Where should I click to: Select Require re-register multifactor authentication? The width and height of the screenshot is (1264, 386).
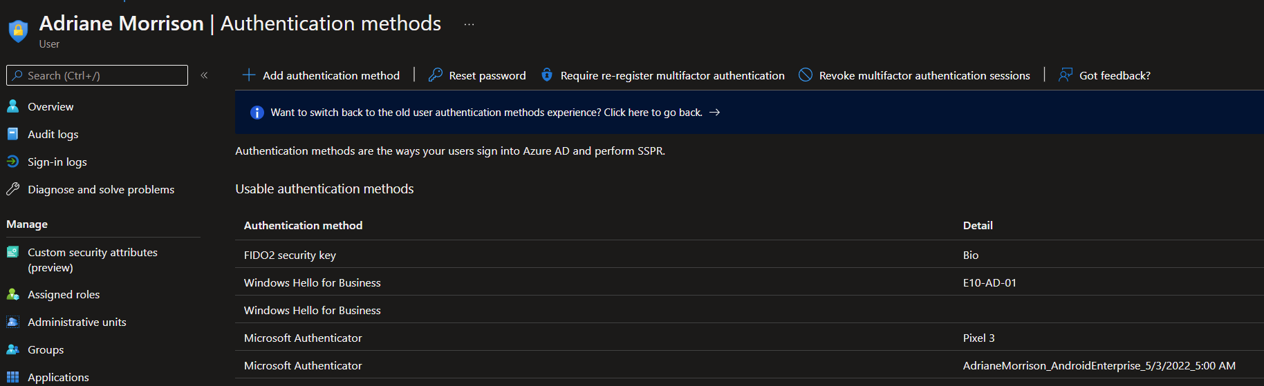tap(673, 75)
